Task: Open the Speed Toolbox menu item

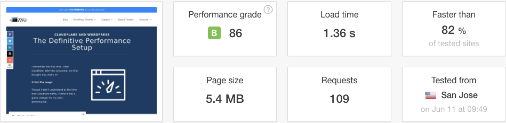Action: coord(126,20)
